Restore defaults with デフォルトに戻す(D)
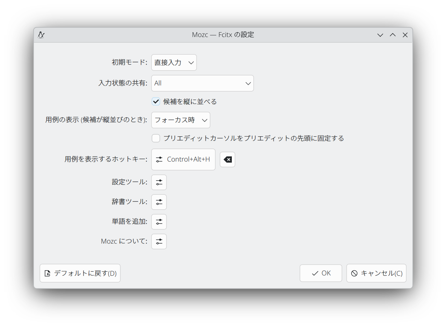The width and height of the screenshot is (446, 328). pyautogui.click(x=80, y=273)
